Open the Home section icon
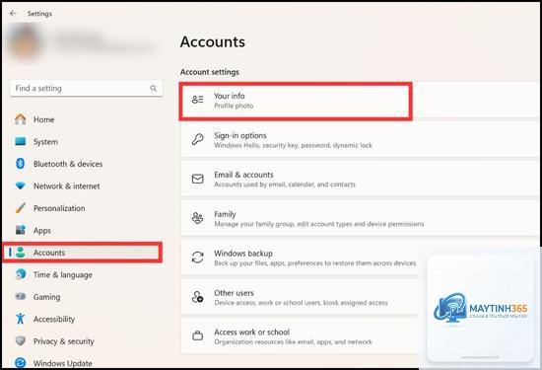Screen dimensions: 542x370 [21, 119]
